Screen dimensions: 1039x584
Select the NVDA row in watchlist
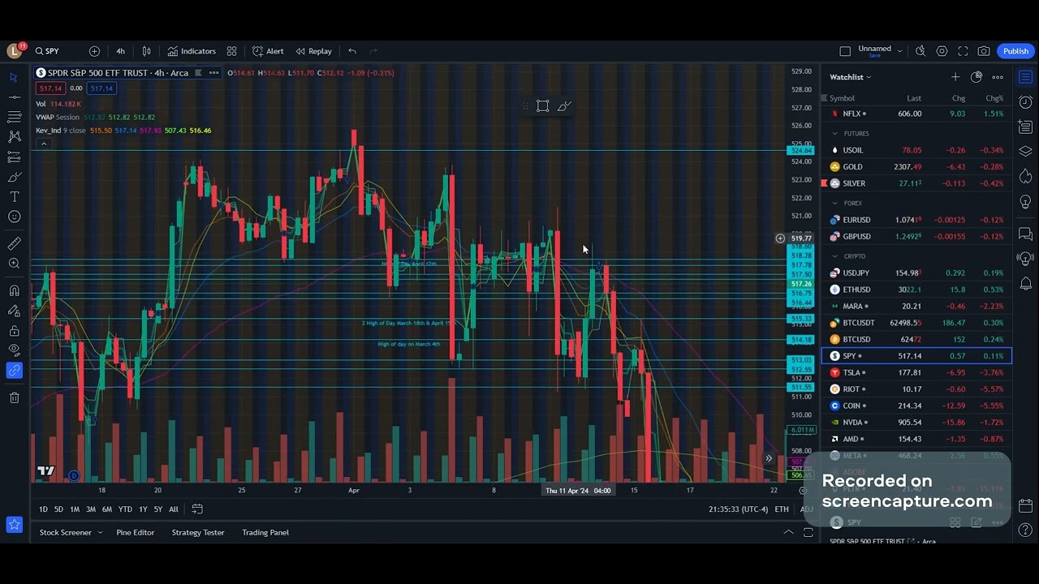point(917,423)
